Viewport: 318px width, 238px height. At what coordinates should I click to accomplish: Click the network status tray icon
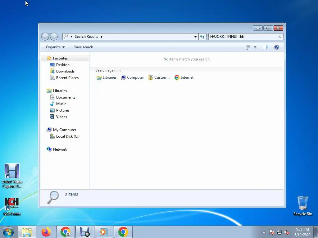coord(279,232)
